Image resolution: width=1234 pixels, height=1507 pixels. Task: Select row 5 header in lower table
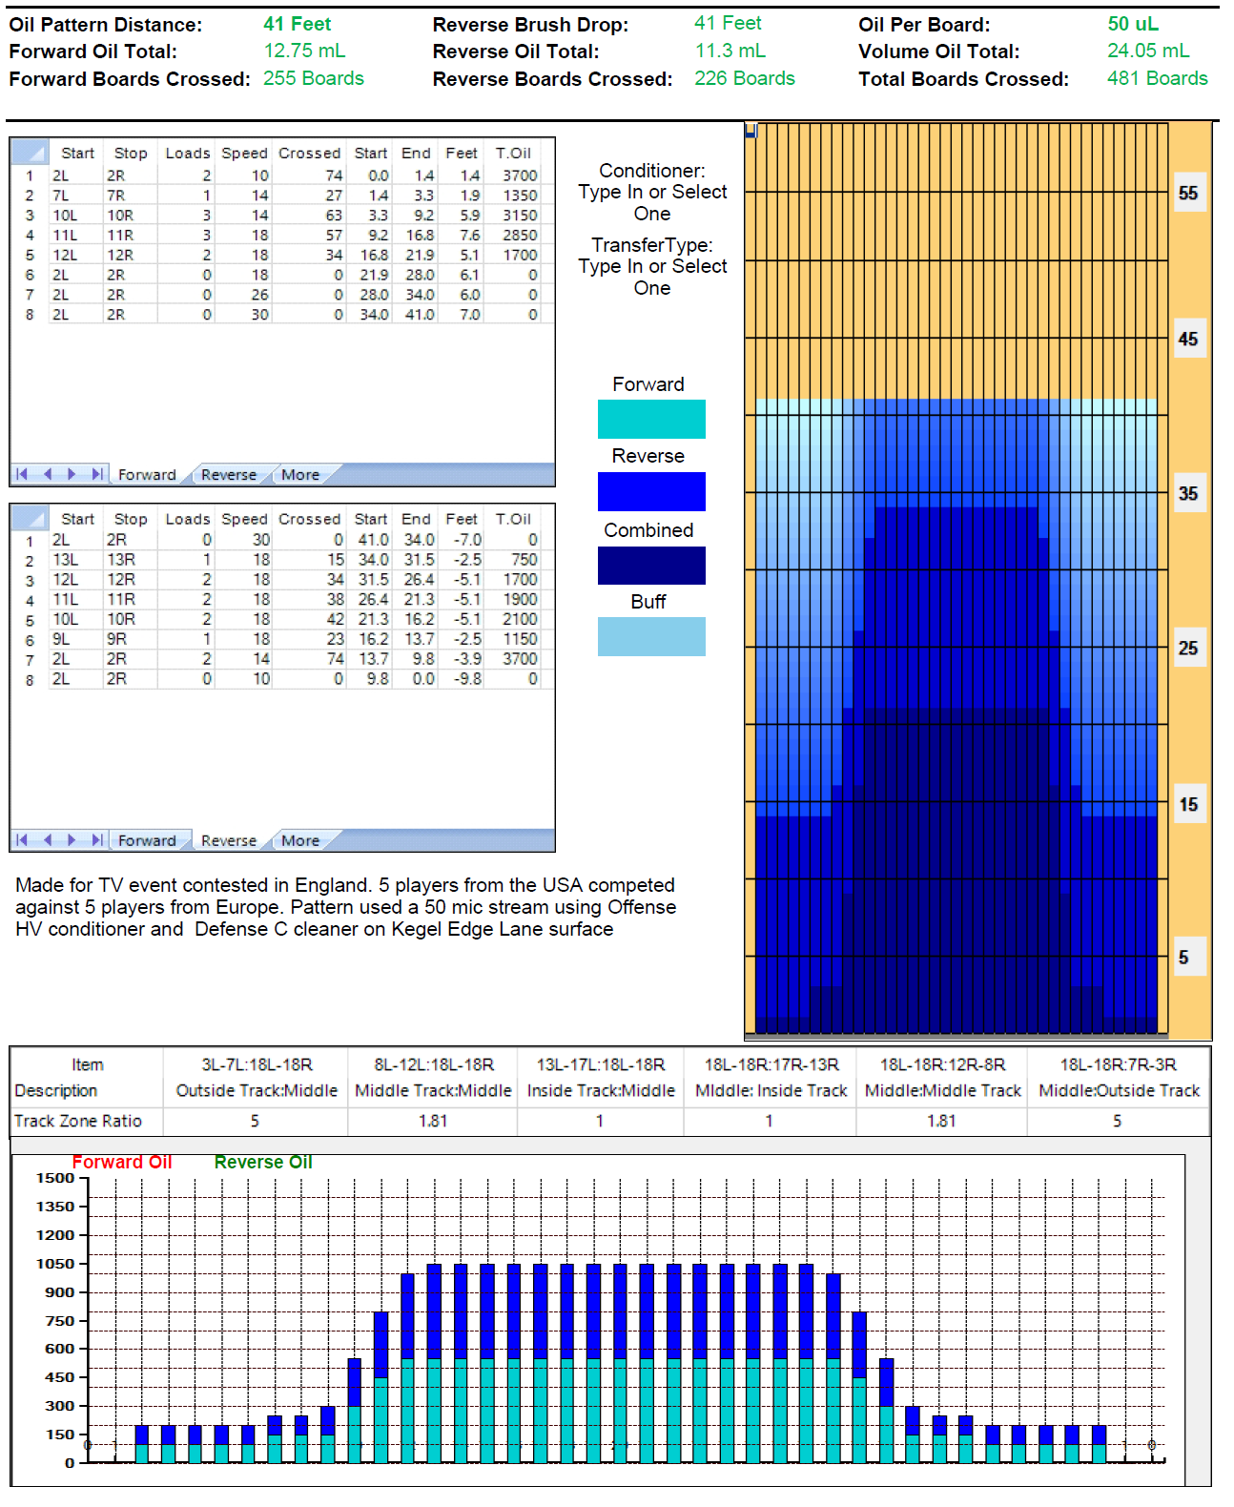point(30,620)
